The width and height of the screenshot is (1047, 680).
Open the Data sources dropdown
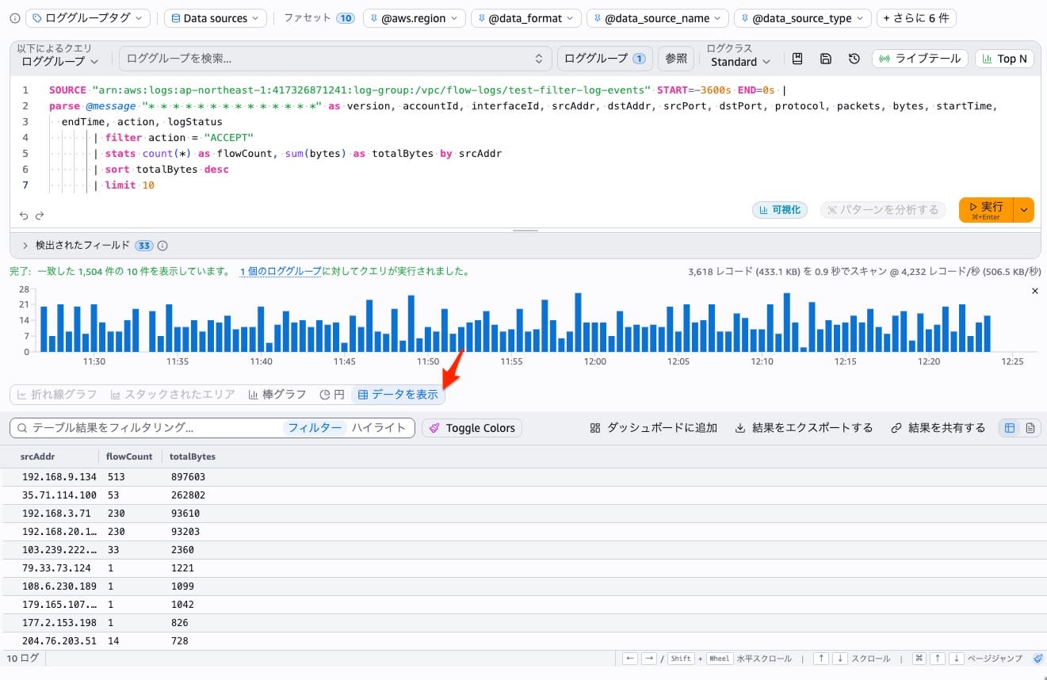(x=216, y=17)
